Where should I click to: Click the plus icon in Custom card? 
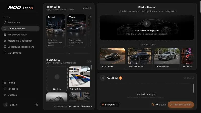[x=57, y=77]
